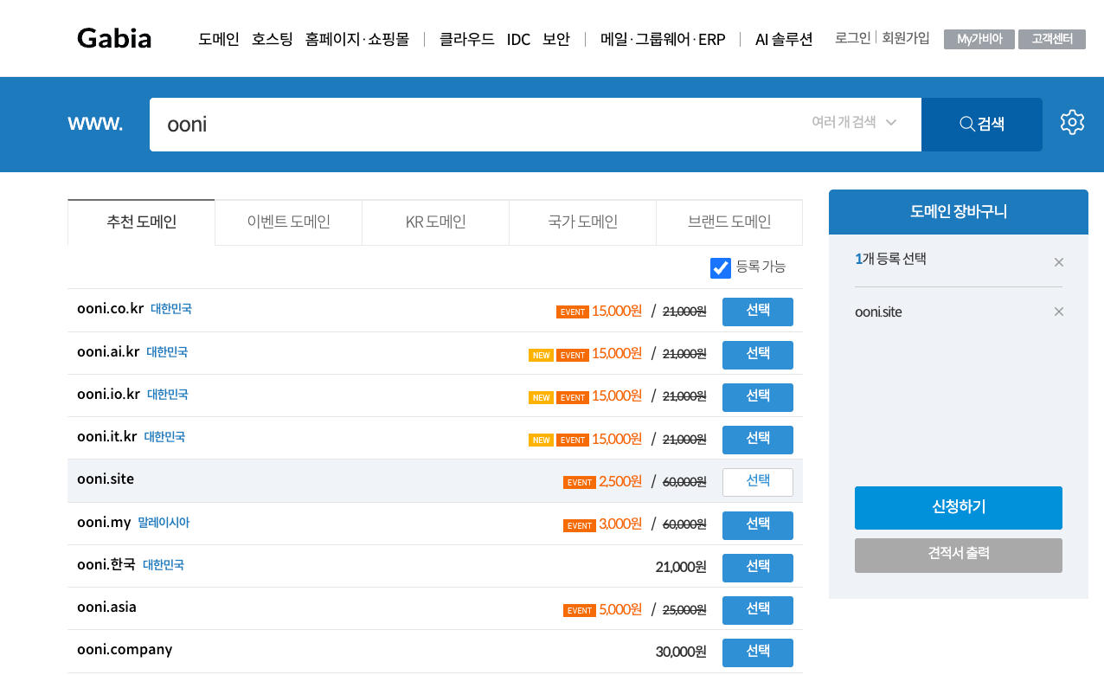
Task: Switch to the 브랜드 도메인 tab
Action: click(x=729, y=222)
